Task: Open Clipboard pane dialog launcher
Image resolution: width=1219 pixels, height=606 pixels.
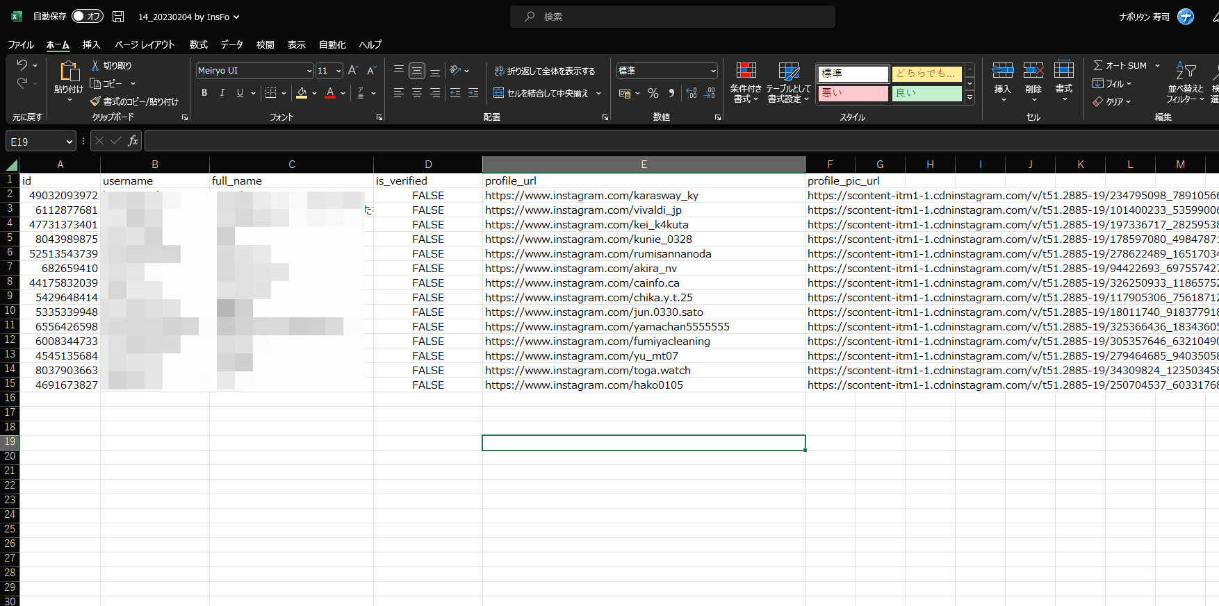Action: pyautogui.click(x=185, y=117)
